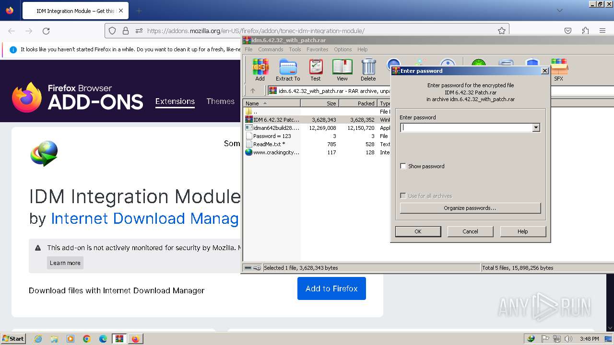Click the IDM add-on globe icon

coord(44,153)
